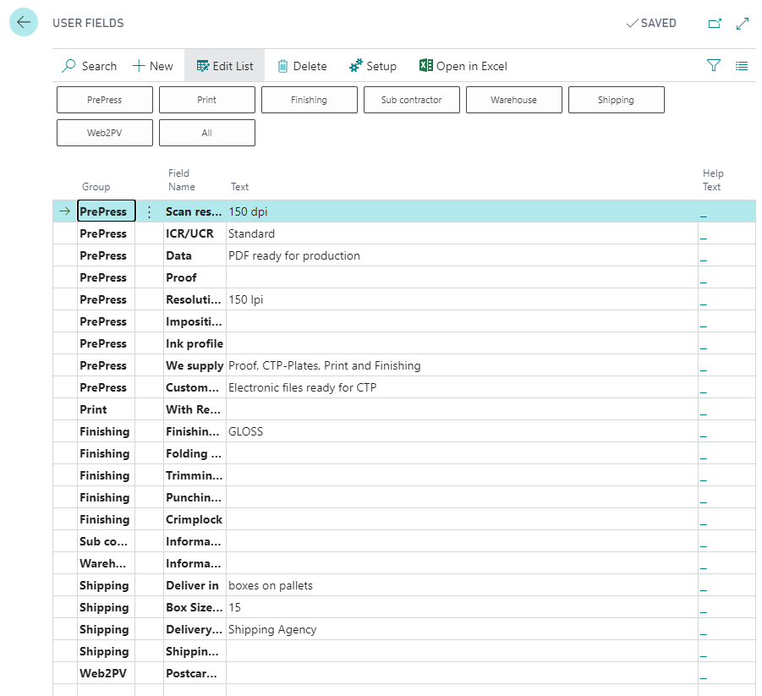This screenshot has height=696, width=762.
Task: Select the 'boxes on pallets' cell
Action: tap(462, 585)
